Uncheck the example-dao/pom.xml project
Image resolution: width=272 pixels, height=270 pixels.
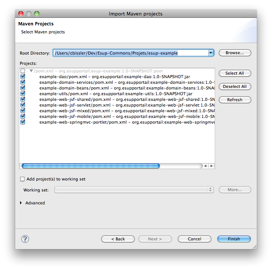(23, 77)
